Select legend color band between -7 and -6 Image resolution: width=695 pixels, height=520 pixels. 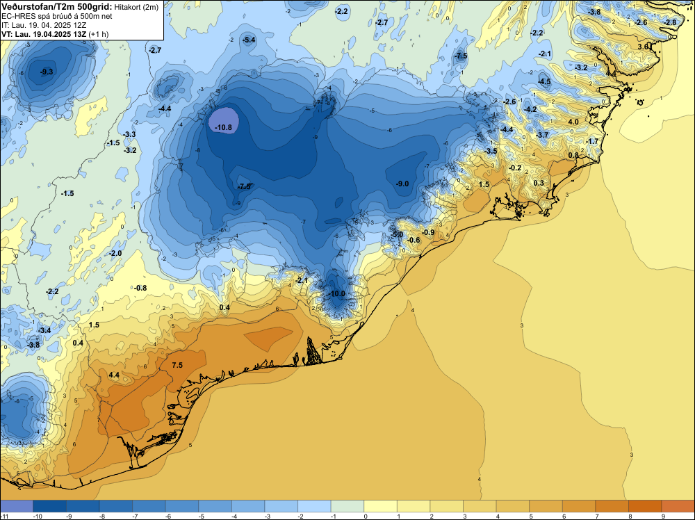click(149, 506)
